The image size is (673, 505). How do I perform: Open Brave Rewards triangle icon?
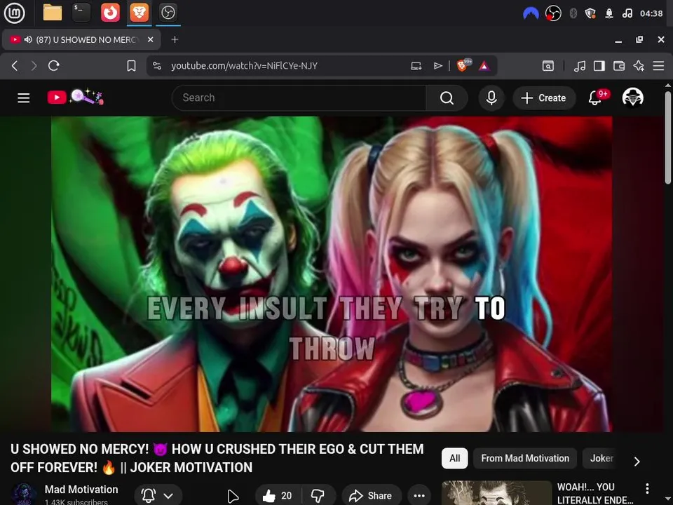pos(484,66)
